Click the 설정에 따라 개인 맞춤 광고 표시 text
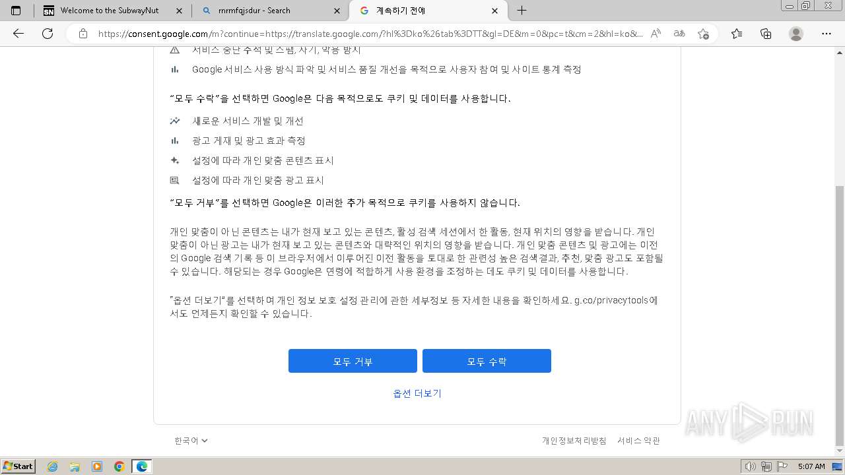 (x=257, y=180)
